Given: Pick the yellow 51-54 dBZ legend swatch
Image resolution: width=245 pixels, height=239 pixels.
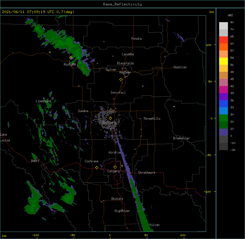Looking at the screenshot, I should 223,61.
